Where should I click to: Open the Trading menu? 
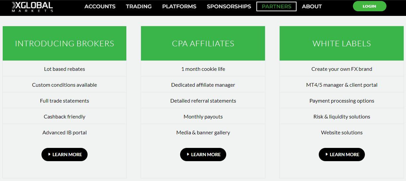[x=139, y=6]
